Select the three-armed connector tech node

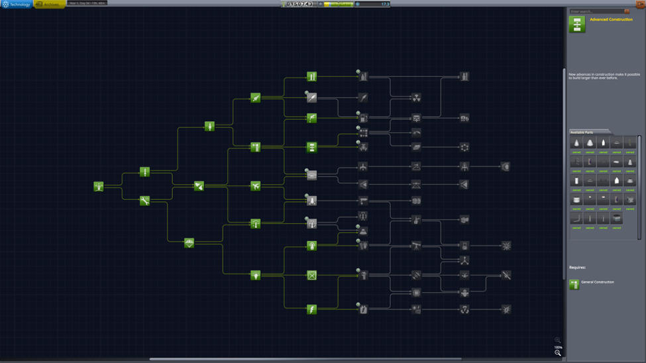coord(464,260)
